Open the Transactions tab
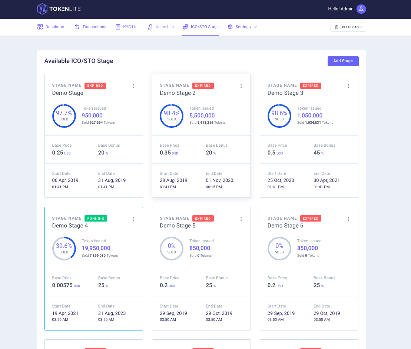 (x=90, y=27)
